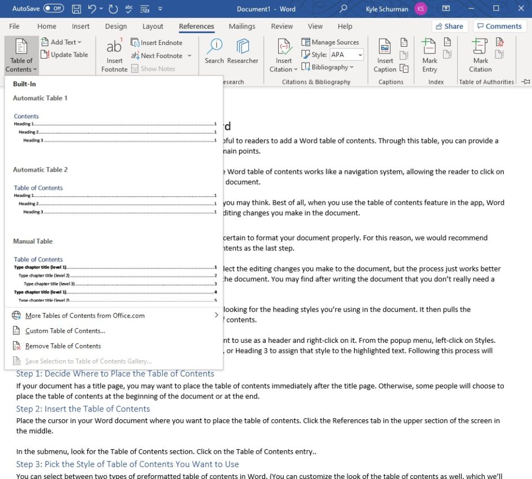This screenshot has height=479, width=532.
Task: Collapse the ribbon with the pin icon
Action: [x=526, y=82]
